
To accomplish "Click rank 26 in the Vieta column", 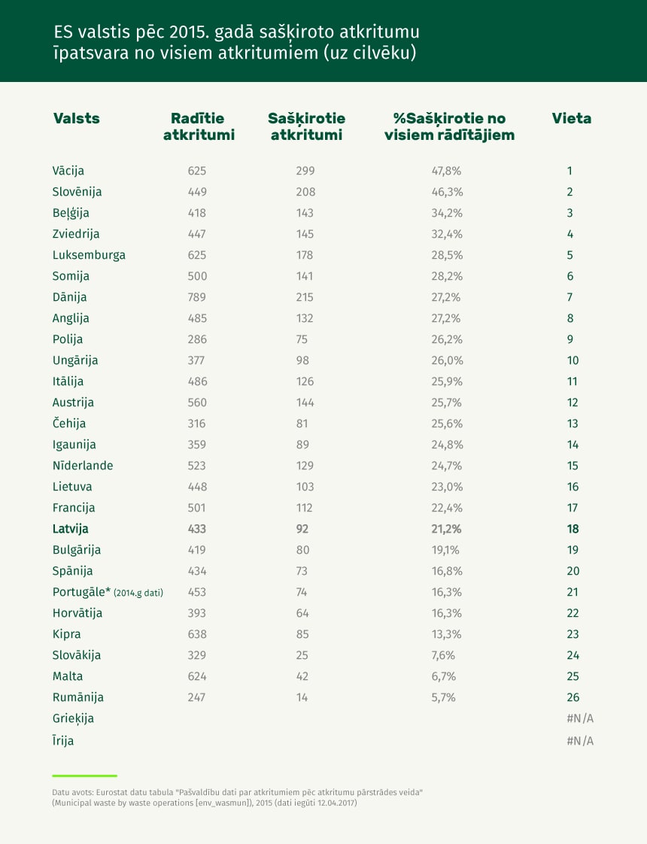I will tap(573, 697).
